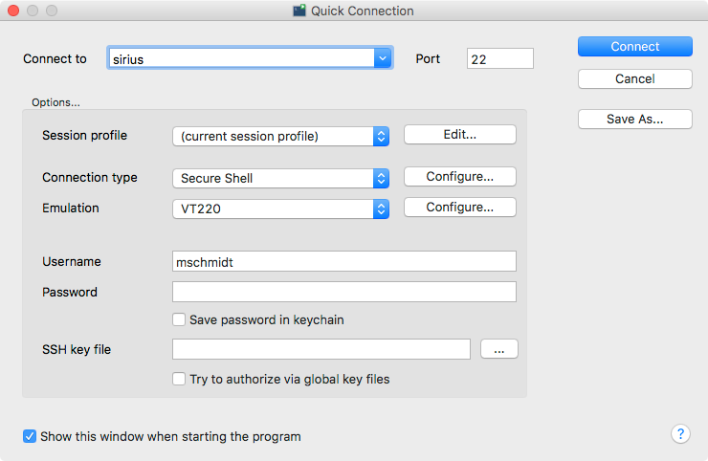The image size is (708, 461).
Task: Click the Quick Connection title bar icon
Action: [299, 11]
